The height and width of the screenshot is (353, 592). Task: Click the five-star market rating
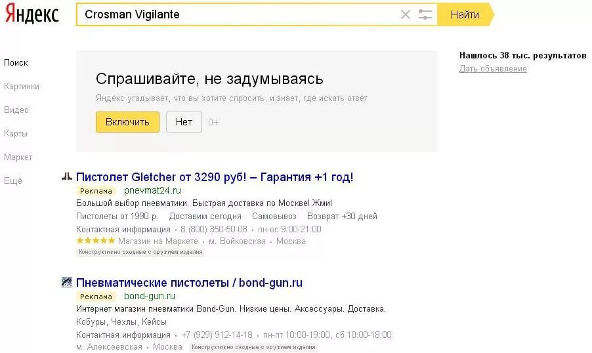point(96,241)
